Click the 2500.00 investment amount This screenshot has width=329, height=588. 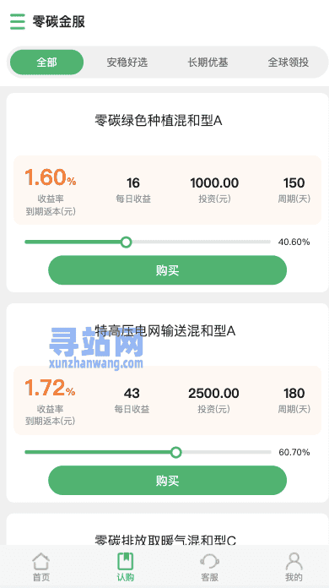coord(213,394)
